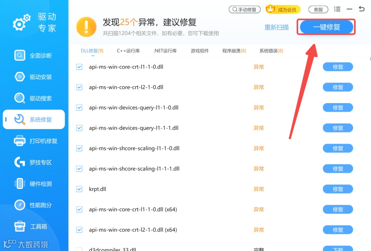Open 客服 customer service button
371x251 pixels.
pos(318,10)
